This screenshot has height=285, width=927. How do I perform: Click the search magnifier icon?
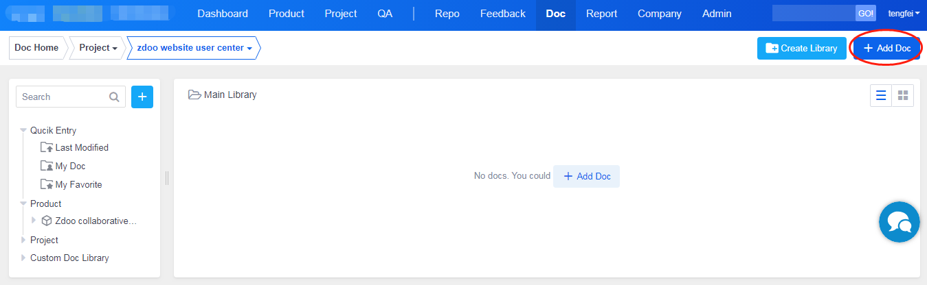[114, 97]
